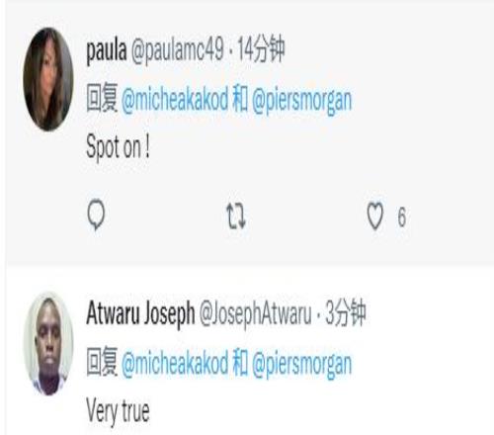Click the reply icon under paula's tweet
494x435 pixels.
coord(96,215)
